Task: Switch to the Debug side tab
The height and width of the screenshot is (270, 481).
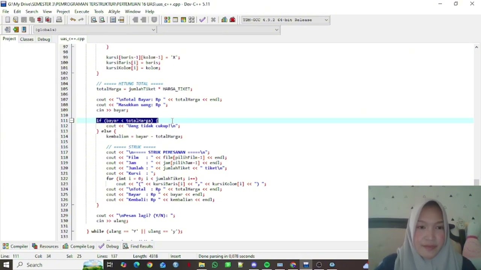Action: coord(44,39)
